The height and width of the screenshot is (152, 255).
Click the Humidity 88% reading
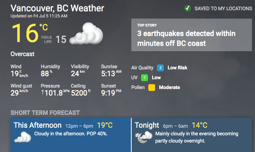(x=48, y=73)
